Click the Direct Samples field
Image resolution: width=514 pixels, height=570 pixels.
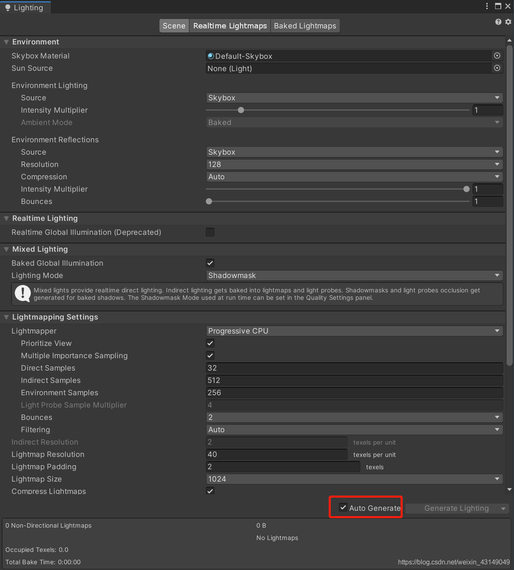pyautogui.click(x=354, y=368)
